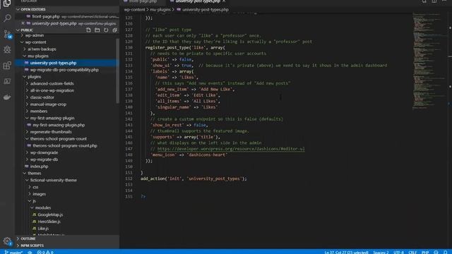
Task: Open the Search view in activity bar
Action: tap(7, 18)
